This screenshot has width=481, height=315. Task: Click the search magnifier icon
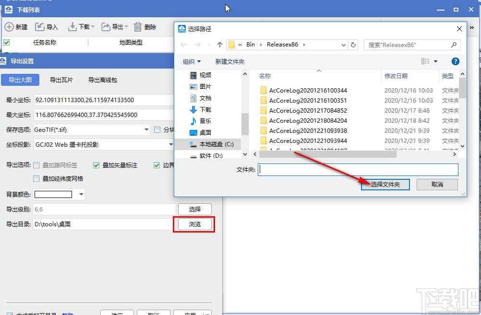(454, 45)
